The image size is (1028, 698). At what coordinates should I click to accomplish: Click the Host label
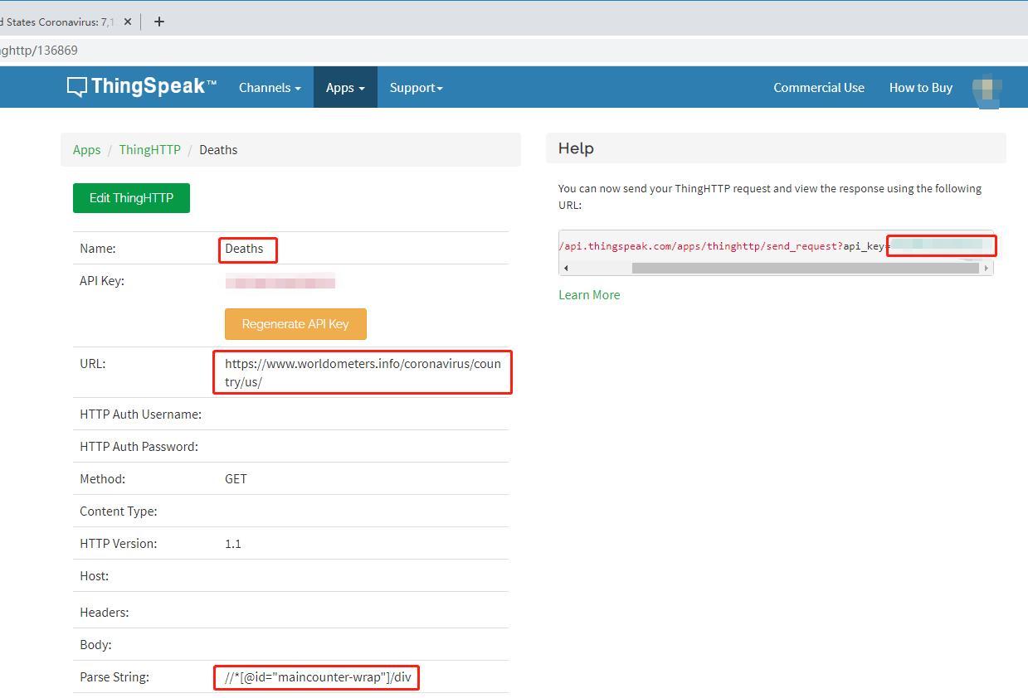tap(94, 576)
